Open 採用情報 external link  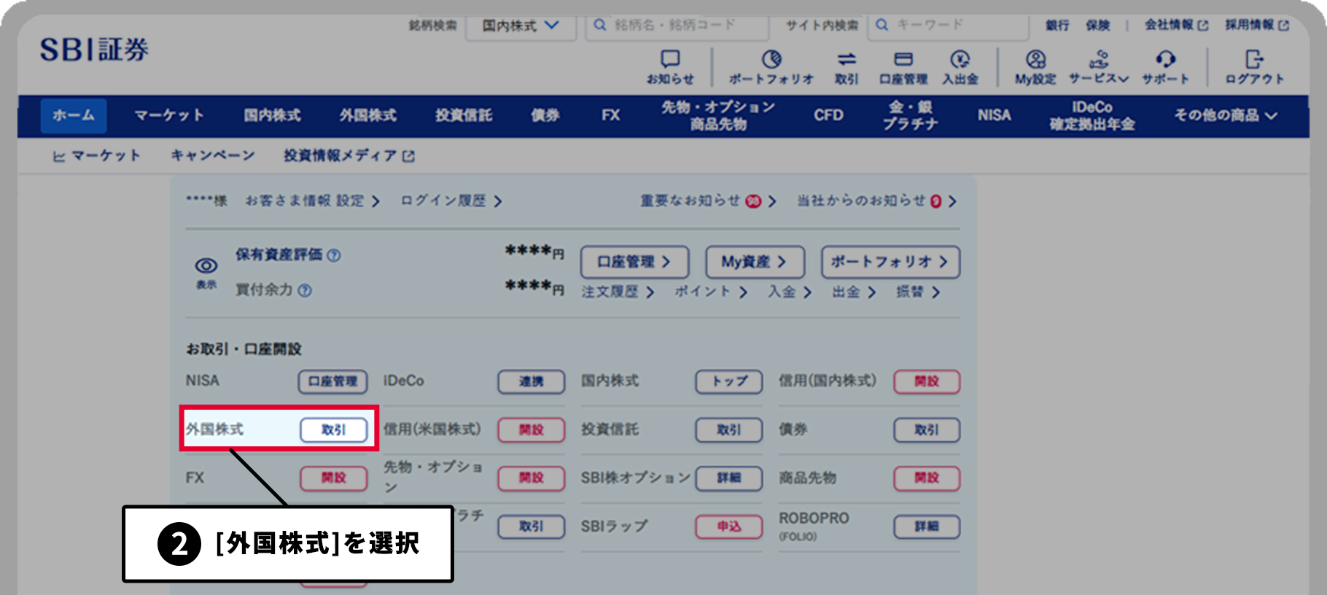[1257, 25]
